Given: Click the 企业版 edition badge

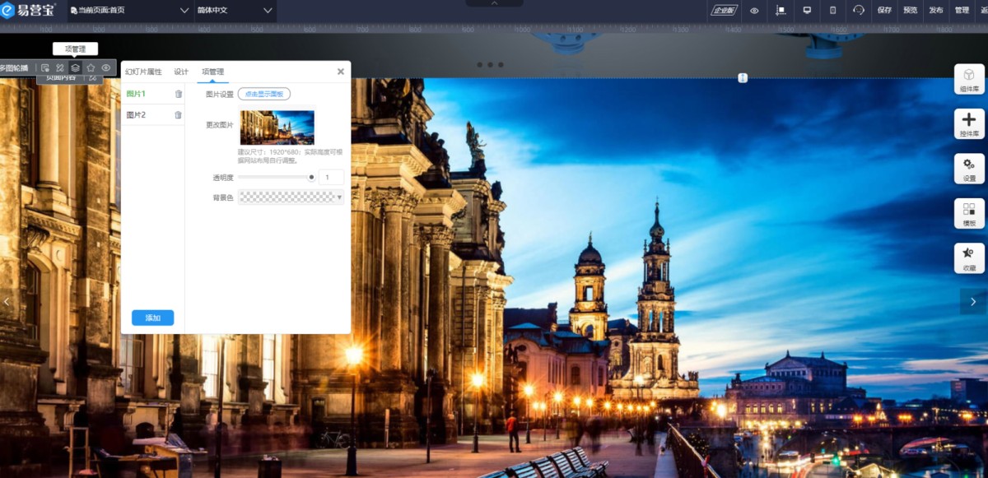Looking at the screenshot, I should [725, 11].
